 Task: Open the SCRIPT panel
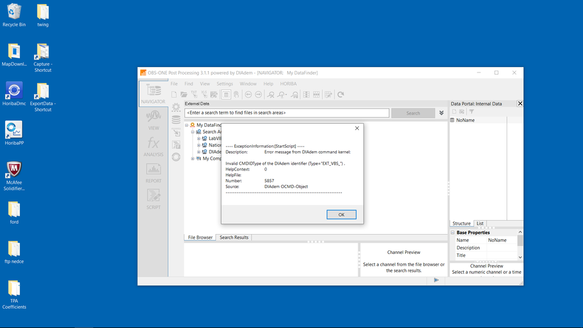coord(153,200)
